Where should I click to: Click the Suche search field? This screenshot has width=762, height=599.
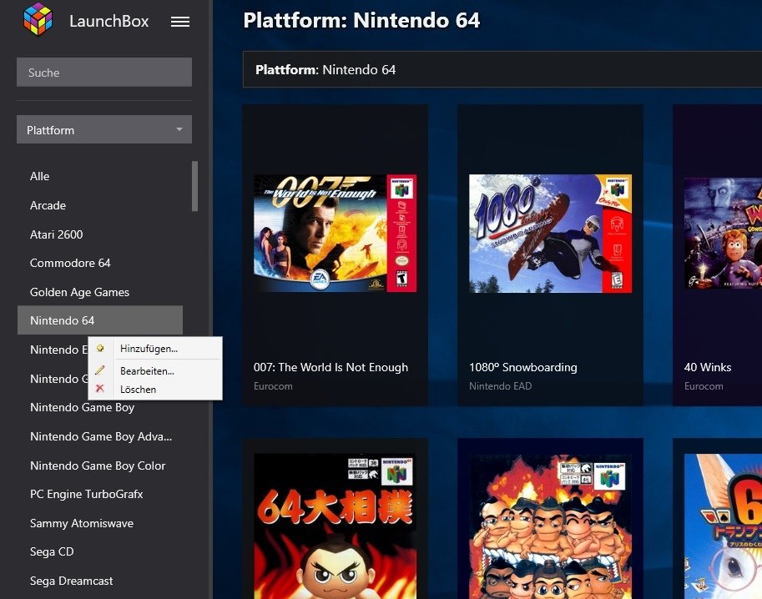point(104,73)
